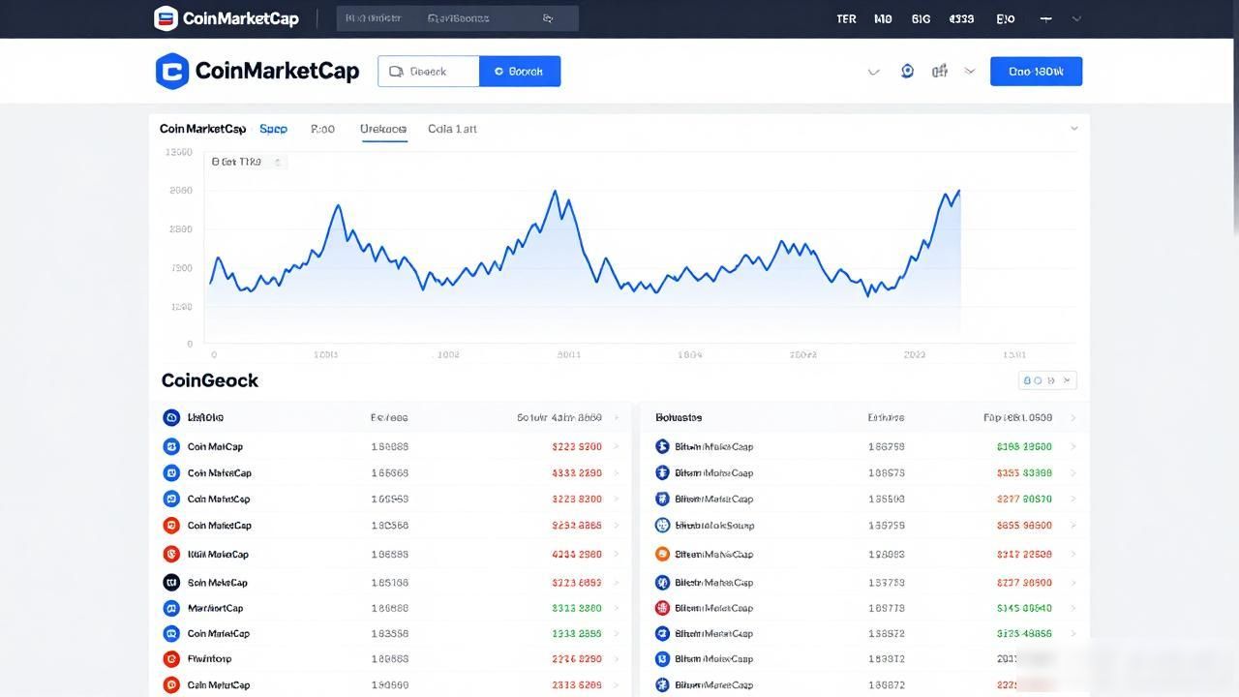Click the coin icon in the 166553 row
The width and height of the screenshot is (1239, 697).
point(171,500)
